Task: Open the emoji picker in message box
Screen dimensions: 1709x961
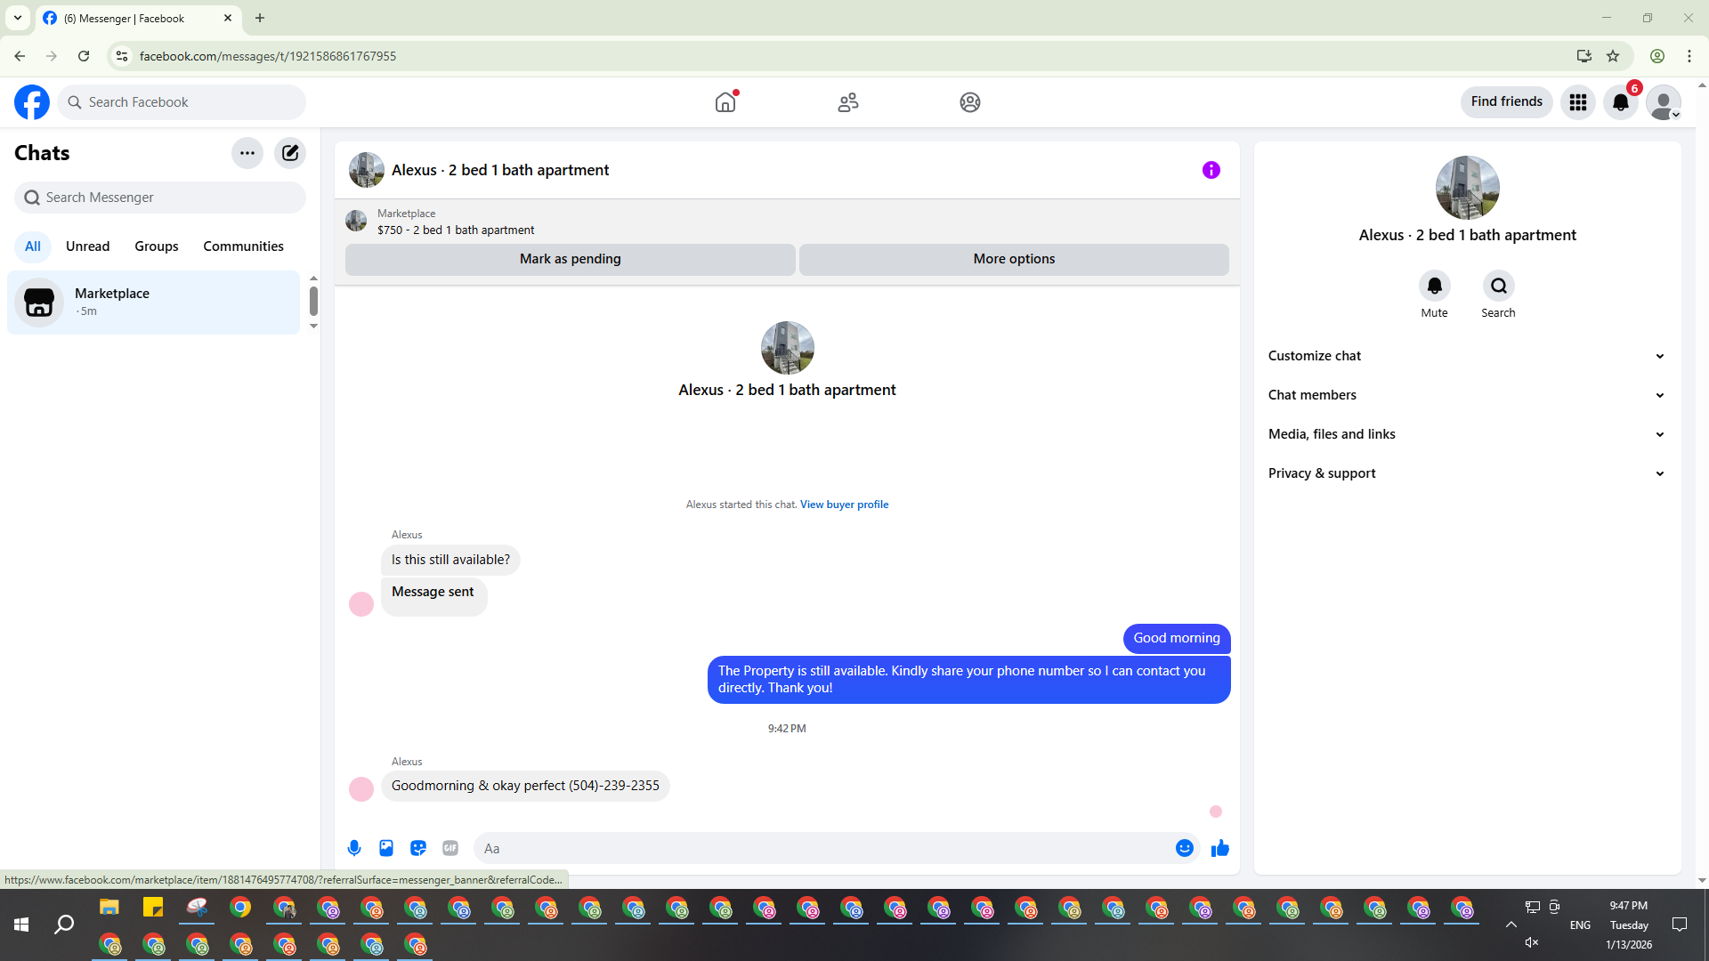Action: 1184,848
